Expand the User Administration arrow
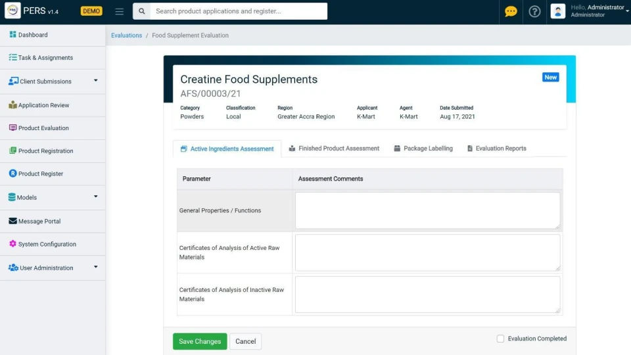Screen dimensions: 631x355 tap(96, 267)
